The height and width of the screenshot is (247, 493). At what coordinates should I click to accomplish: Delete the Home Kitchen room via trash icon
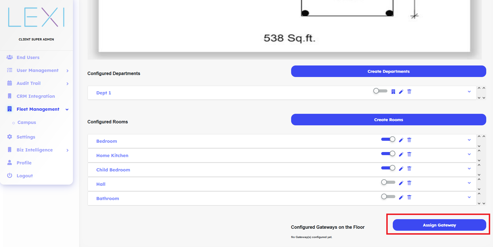point(409,154)
